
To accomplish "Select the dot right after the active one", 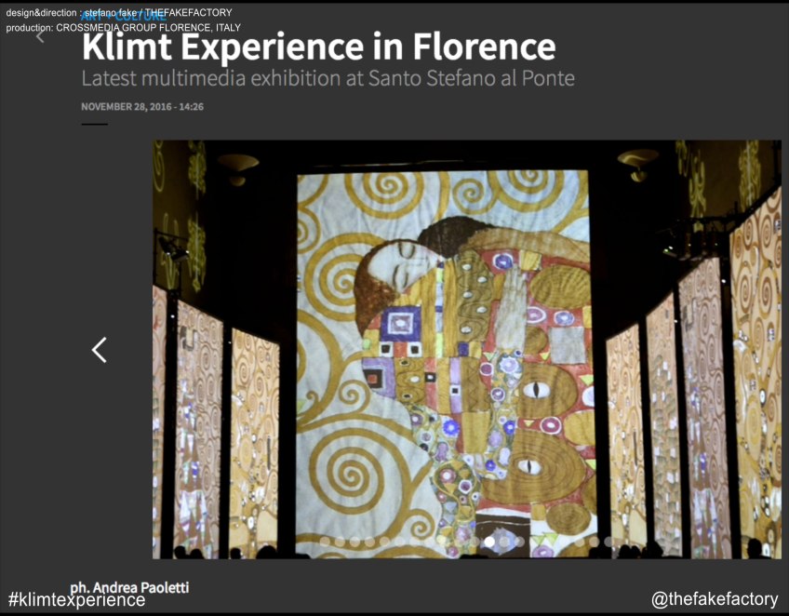I will pos(504,542).
